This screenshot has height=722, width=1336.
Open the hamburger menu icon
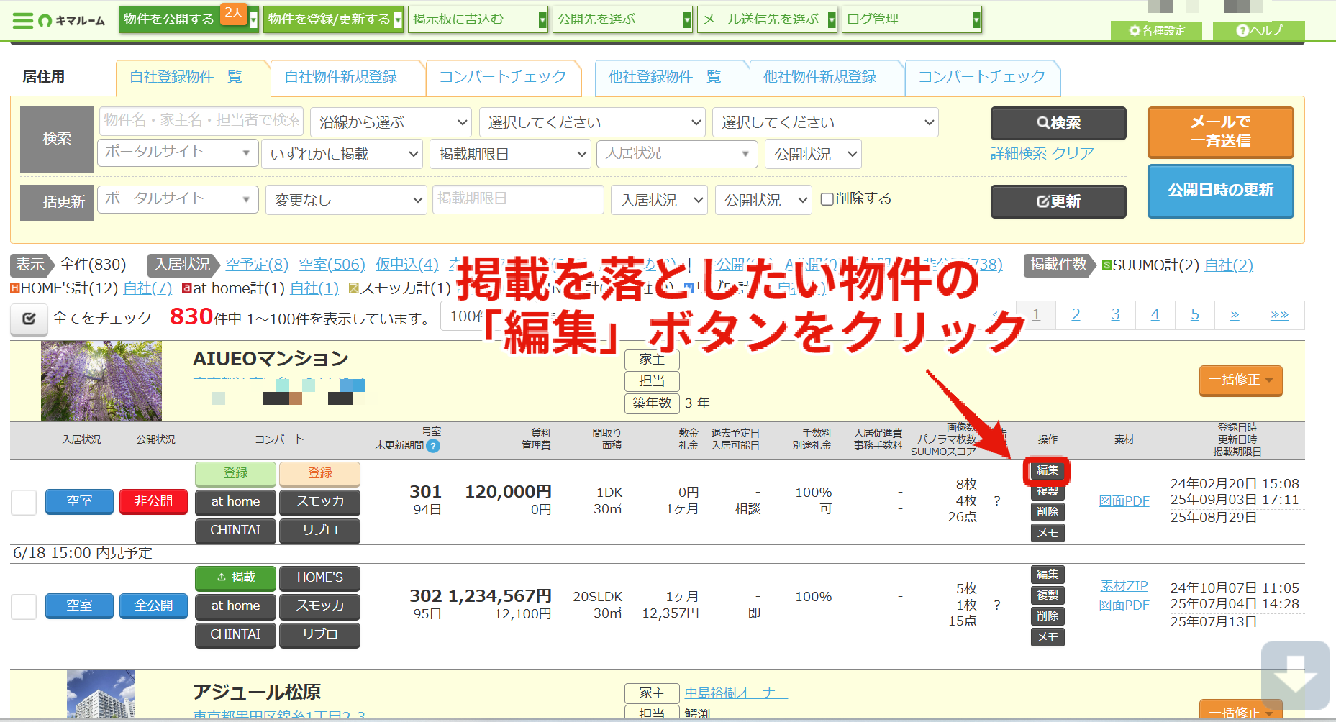(23, 20)
